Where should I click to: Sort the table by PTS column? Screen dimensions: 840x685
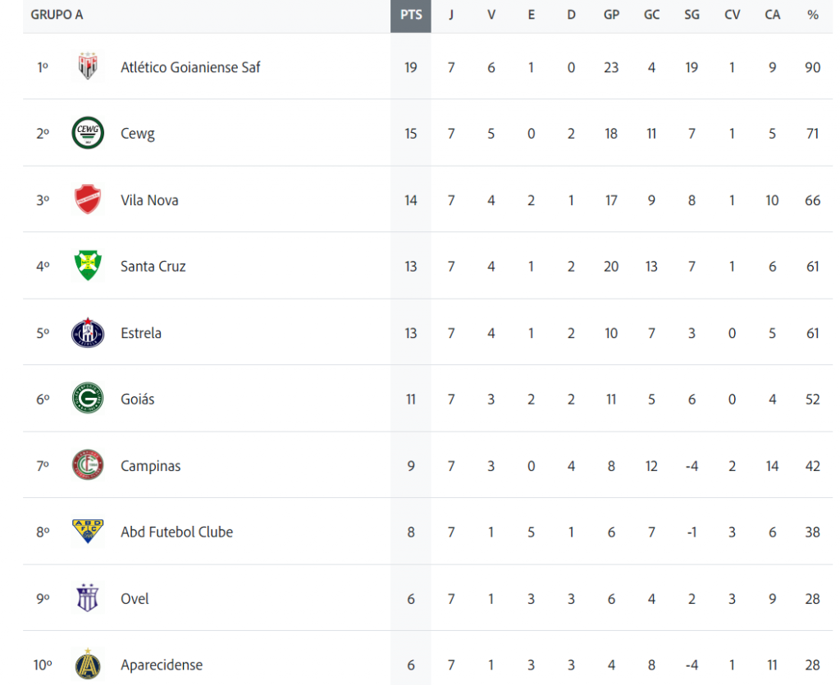point(411,15)
